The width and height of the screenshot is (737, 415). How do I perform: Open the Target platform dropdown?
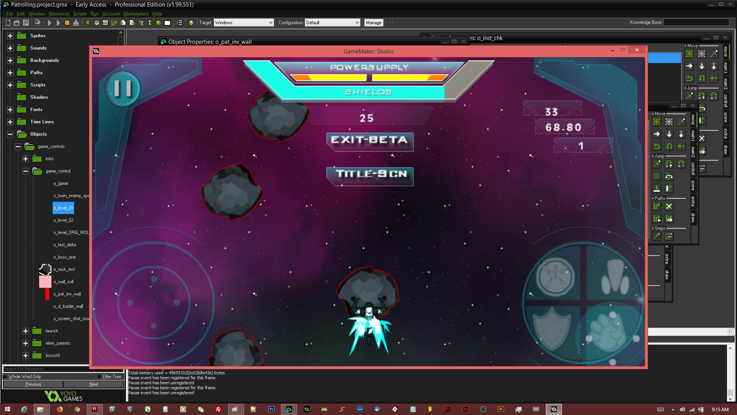click(244, 23)
